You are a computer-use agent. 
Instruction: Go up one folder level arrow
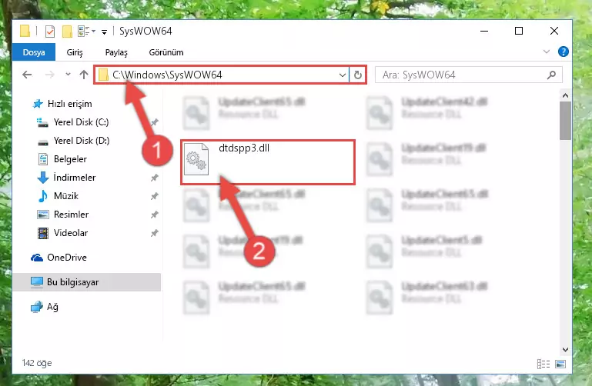(x=84, y=75)
